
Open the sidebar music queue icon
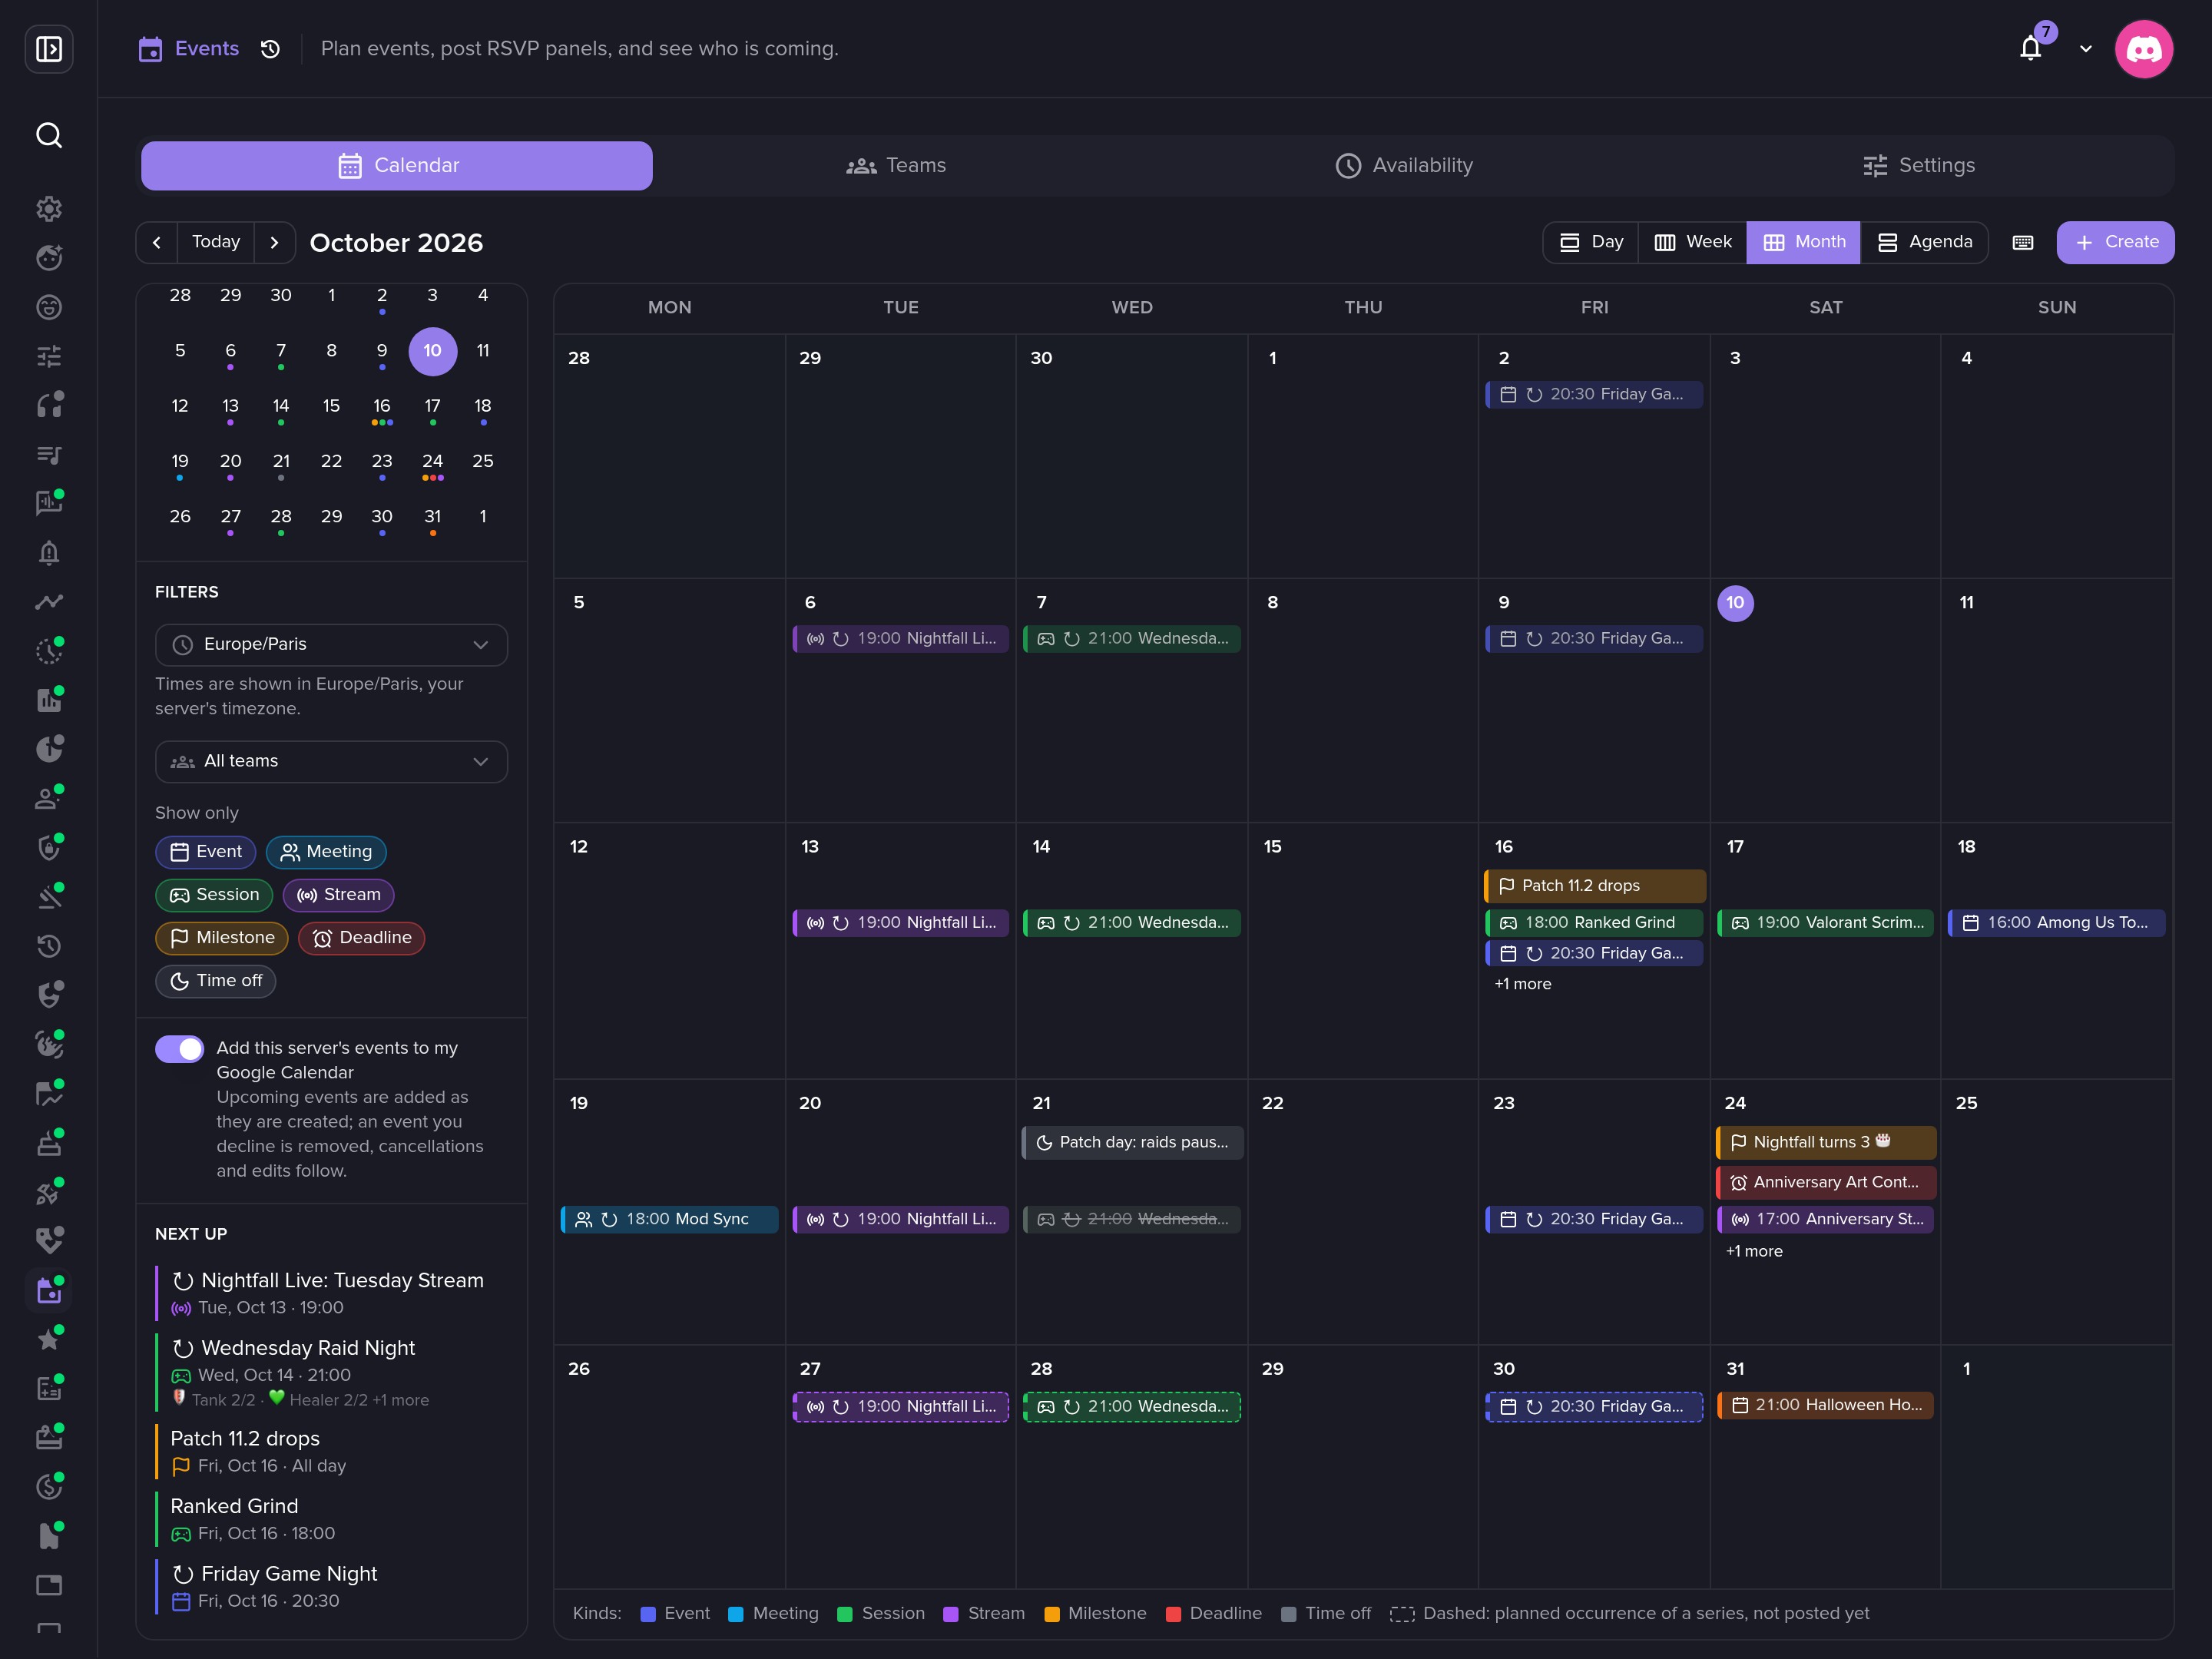click(49, 455)
